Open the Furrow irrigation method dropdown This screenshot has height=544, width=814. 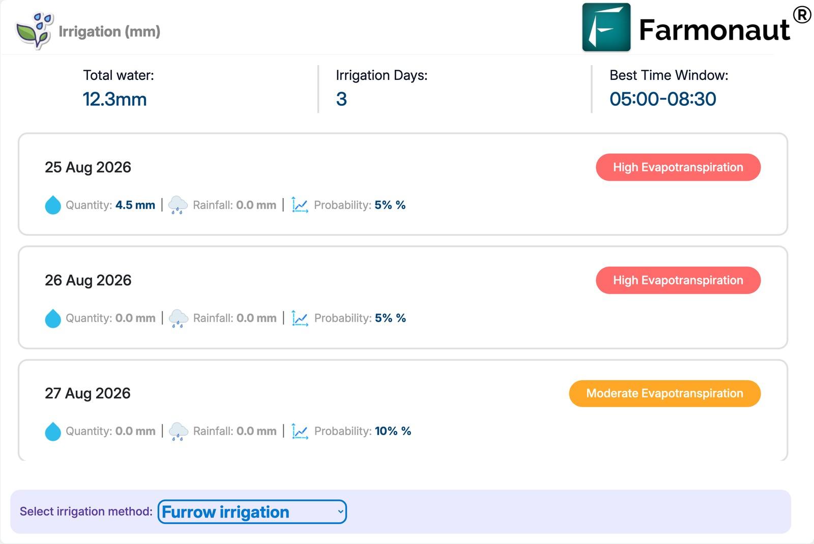point(252,512)
